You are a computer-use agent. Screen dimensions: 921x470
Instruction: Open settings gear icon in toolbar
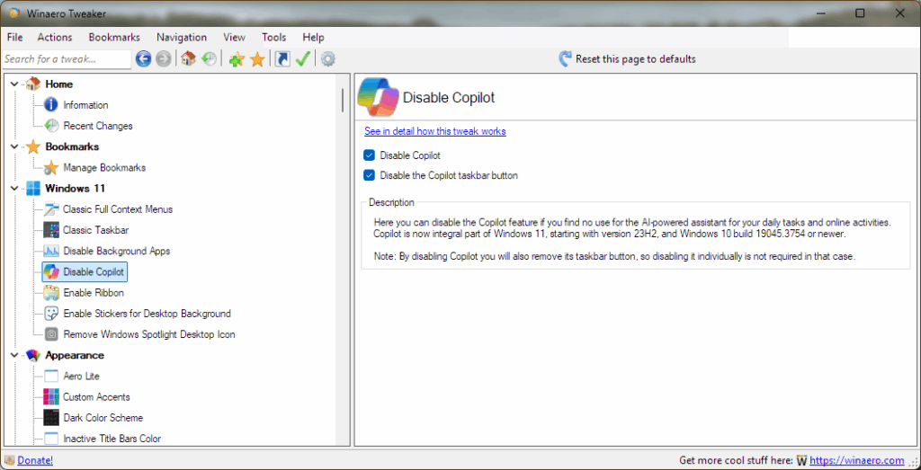328,58
